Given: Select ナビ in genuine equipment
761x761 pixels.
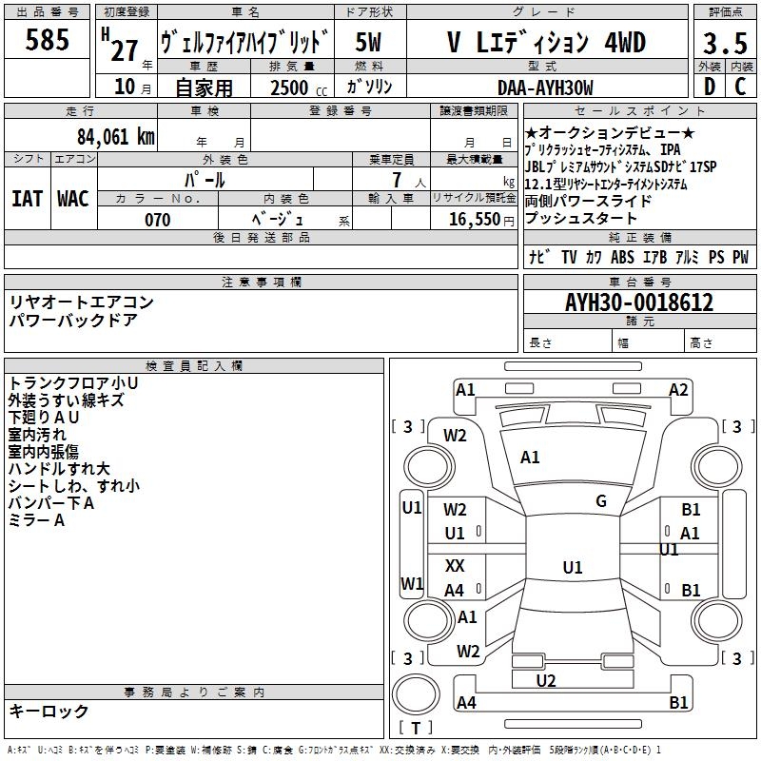Looking at the screenshot, I should coord(539,256).
